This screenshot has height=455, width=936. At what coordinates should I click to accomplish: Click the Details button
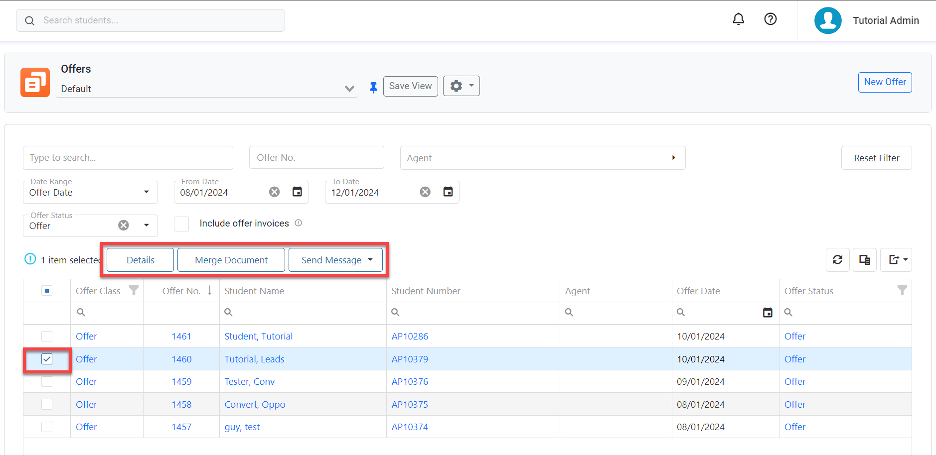141,260
